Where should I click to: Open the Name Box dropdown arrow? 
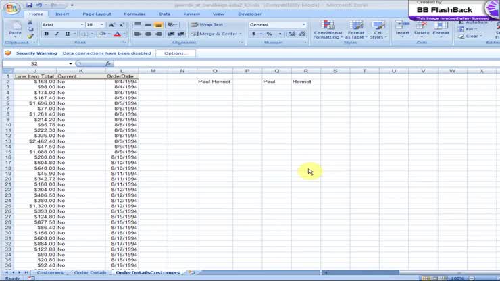point(70,63)
